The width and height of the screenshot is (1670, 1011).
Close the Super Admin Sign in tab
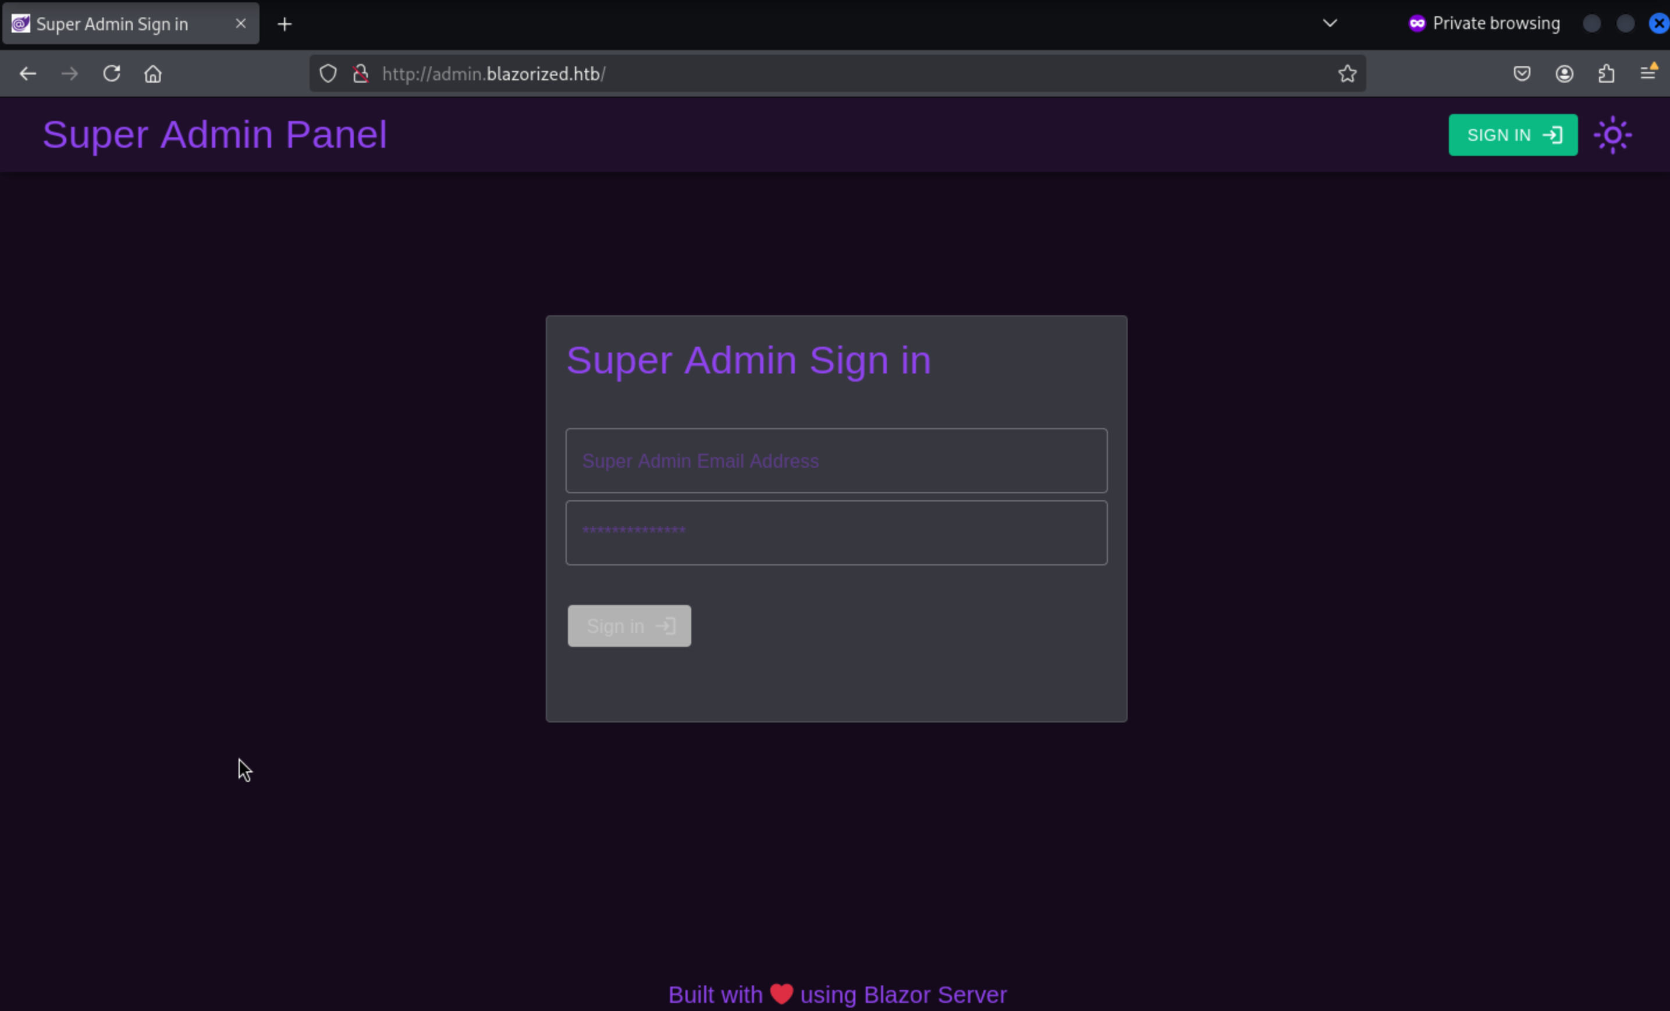(240, 24)
